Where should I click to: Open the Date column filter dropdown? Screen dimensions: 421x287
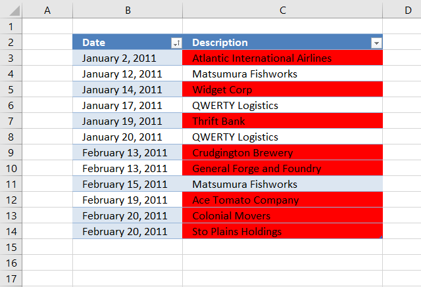tap(176, 43)
